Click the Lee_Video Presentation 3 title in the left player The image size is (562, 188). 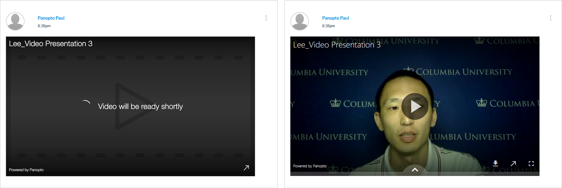(51, 44)
